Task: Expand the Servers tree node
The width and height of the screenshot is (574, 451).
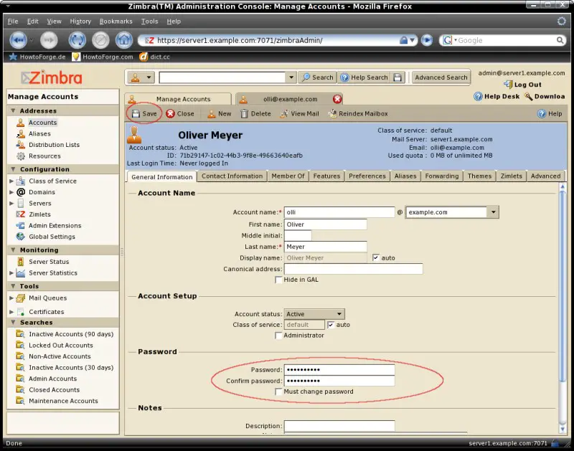Action: [x=11, y=204]
